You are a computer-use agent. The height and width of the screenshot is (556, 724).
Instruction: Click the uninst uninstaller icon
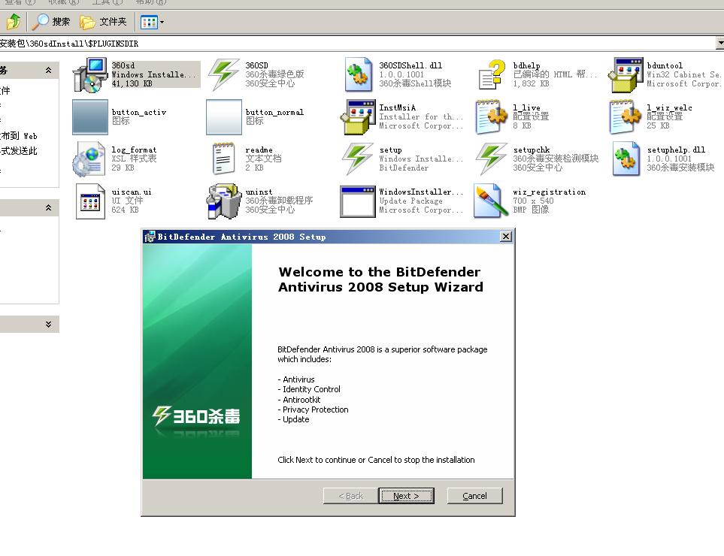(224, 201)
